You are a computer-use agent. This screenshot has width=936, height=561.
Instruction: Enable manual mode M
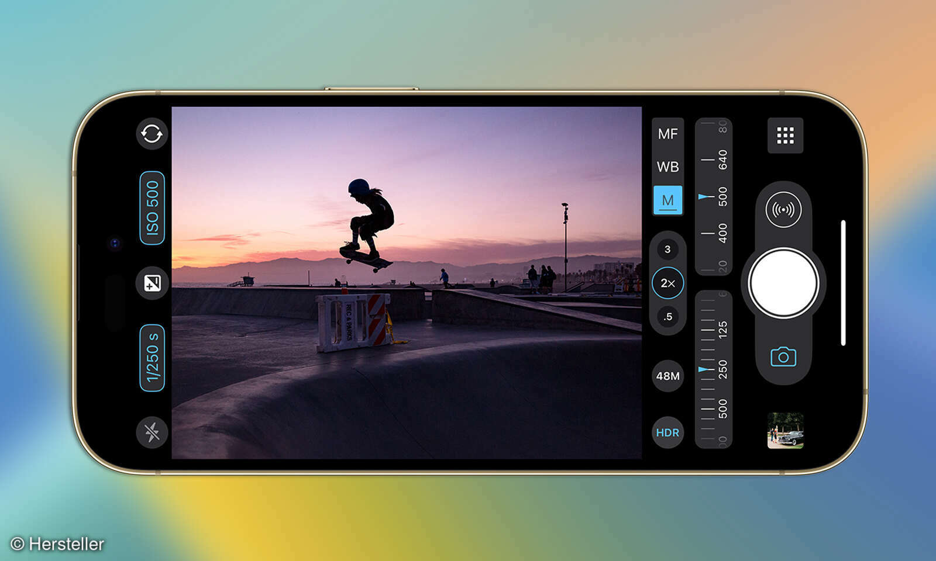click(667, 199)
